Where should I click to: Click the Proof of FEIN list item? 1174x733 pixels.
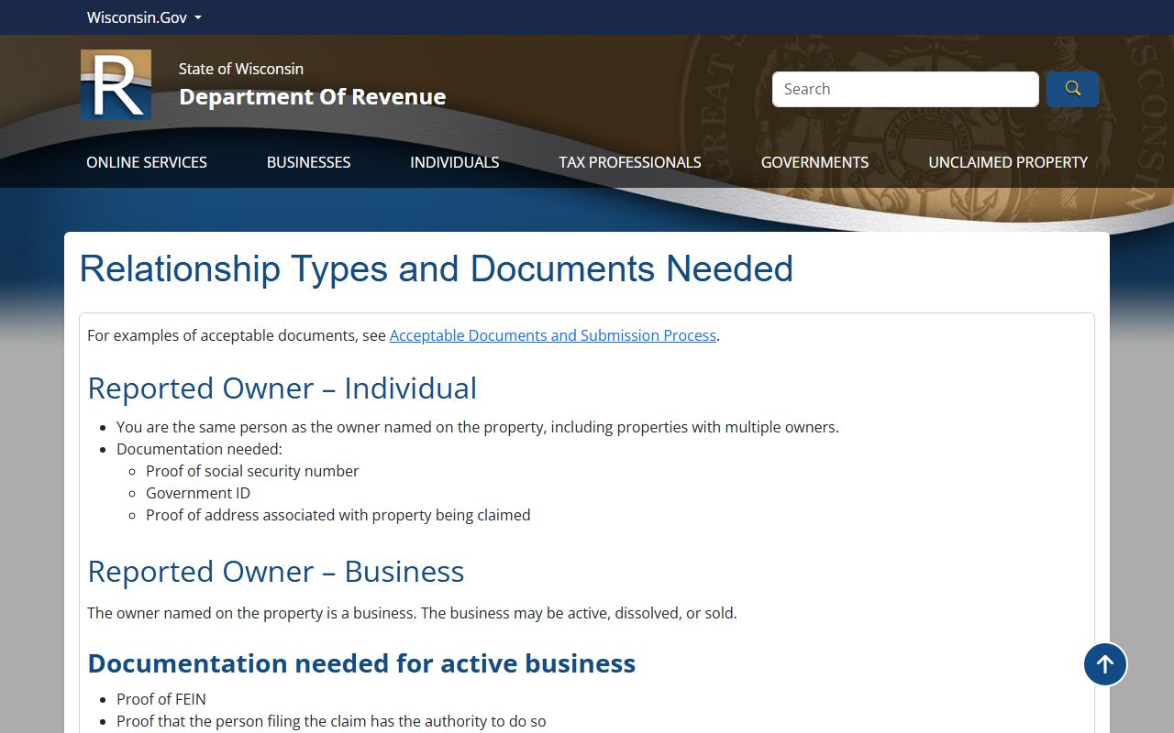point(161,699)
